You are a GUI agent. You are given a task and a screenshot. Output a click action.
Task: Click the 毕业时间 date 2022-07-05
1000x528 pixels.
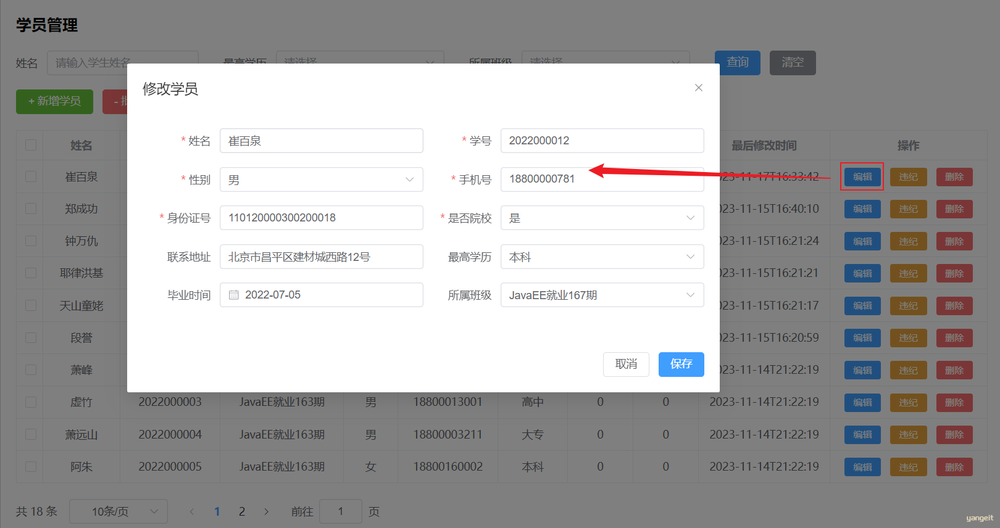(322, 295)
